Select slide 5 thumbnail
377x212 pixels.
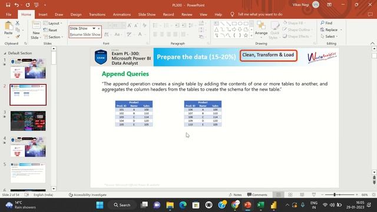tap(28, 173)
